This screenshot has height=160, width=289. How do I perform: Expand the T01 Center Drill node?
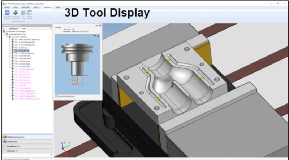click(x=10, y=40)
